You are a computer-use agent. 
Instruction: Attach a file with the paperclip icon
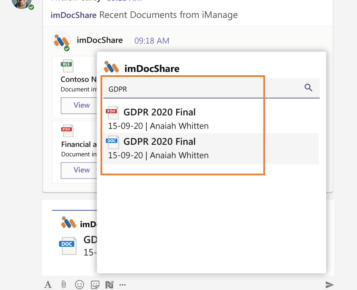63,285
